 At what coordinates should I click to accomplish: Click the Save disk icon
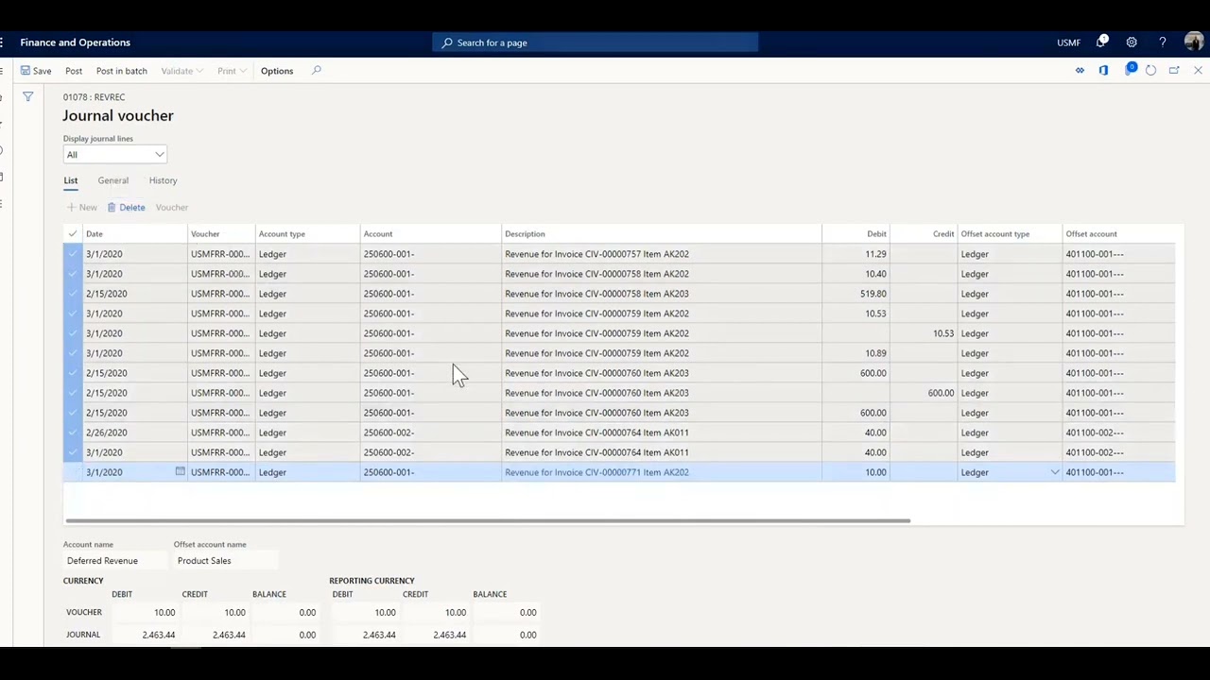click(26, 71)
